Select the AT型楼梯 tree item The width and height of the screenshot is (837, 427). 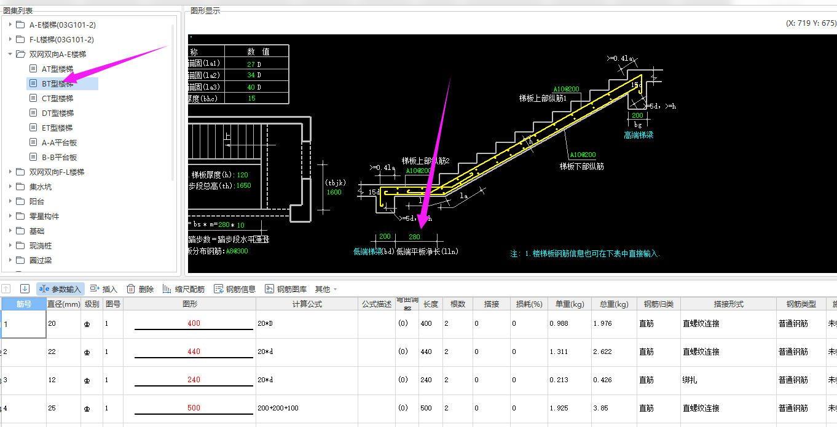pyautogui.click(x=58, y=69)
